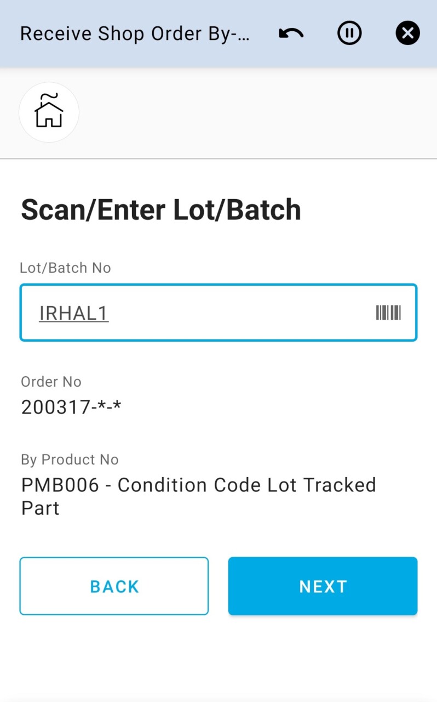Click the Receive Shop Order By- title
Screen dimensions: 437x702
pos(135,33)
